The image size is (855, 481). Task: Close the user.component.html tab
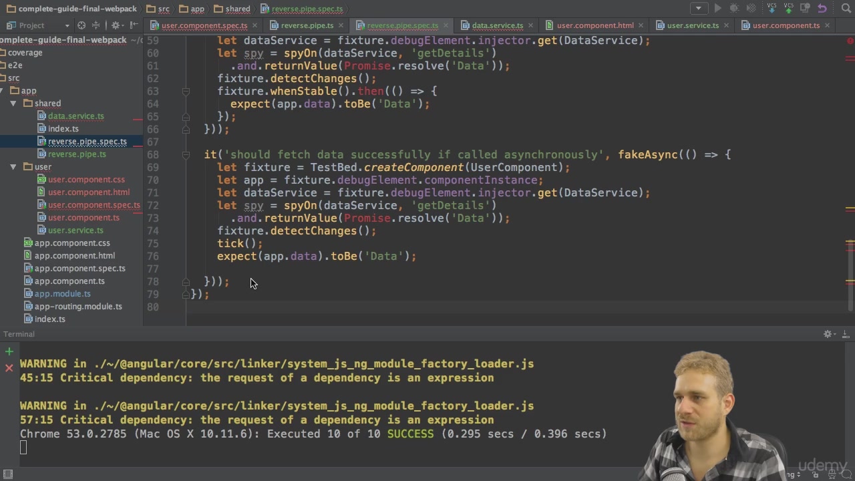[641, 25]
